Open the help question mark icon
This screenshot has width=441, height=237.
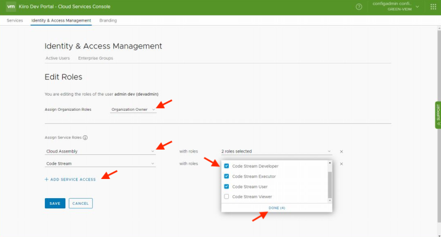click(359, 7)
